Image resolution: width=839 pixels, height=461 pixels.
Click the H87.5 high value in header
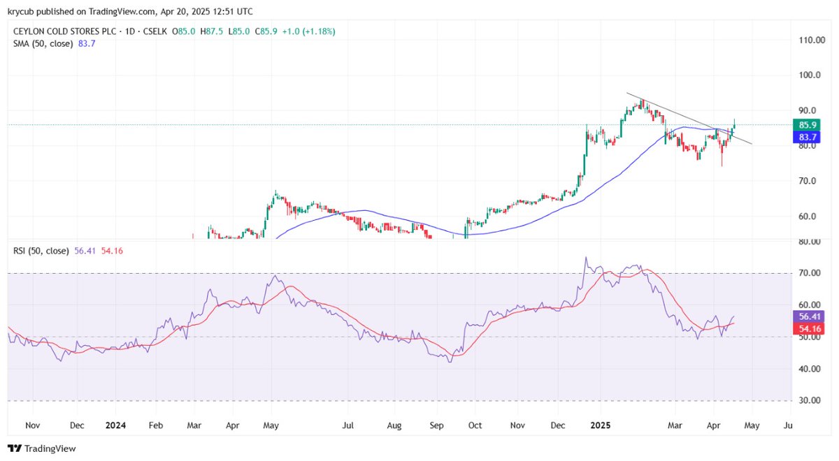point(212,31)
